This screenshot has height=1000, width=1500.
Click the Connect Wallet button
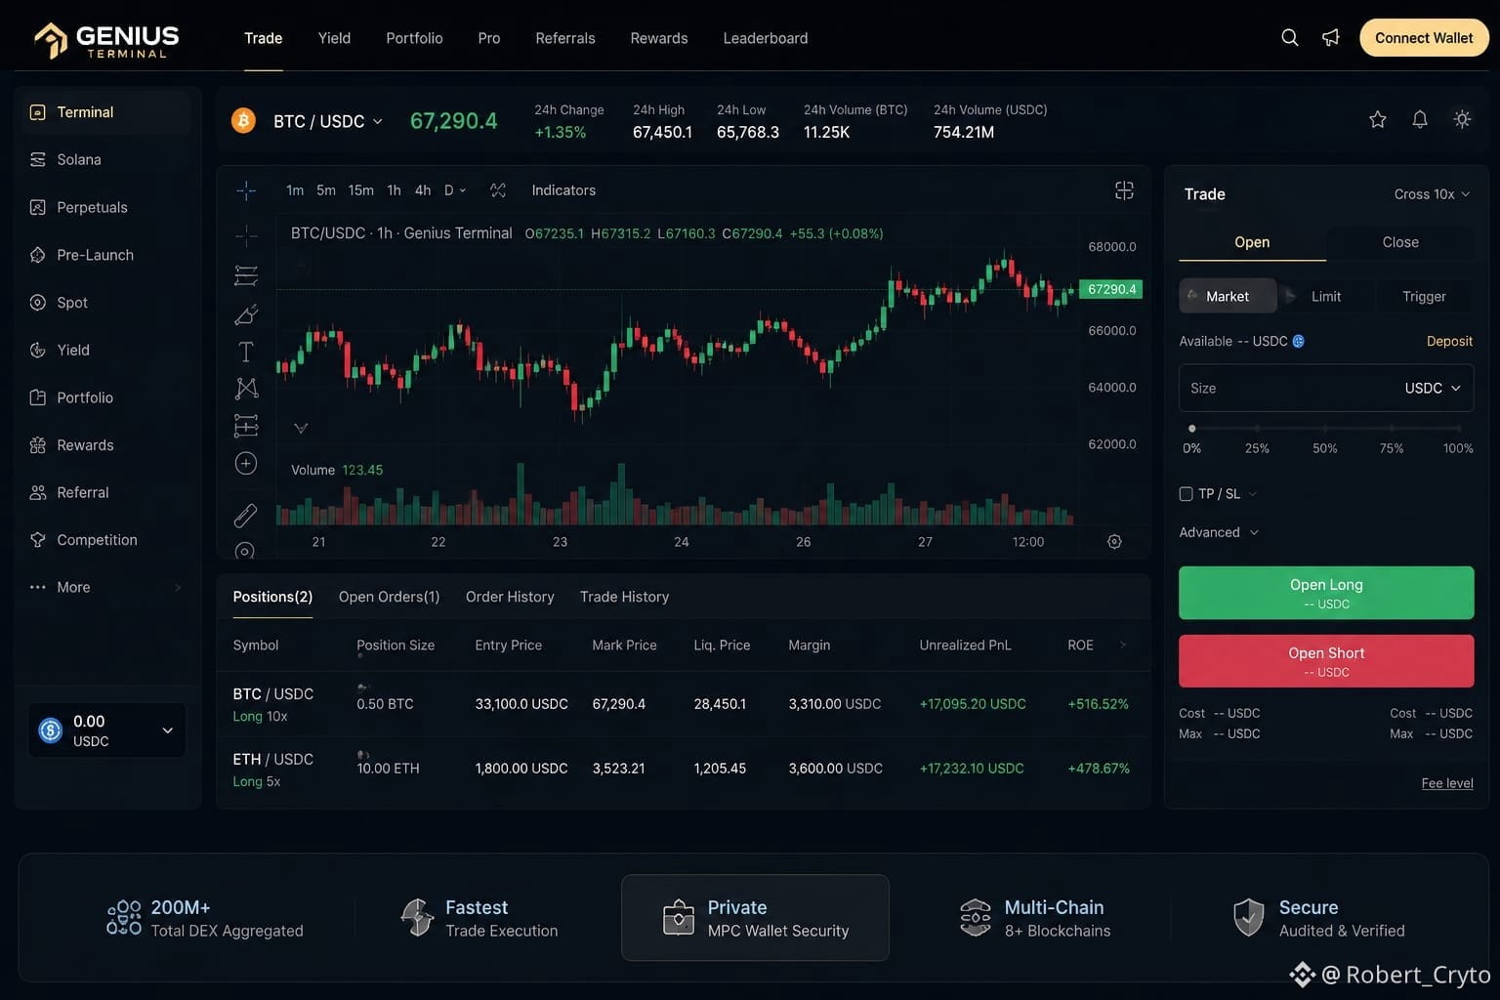[x=1424, y=38]
